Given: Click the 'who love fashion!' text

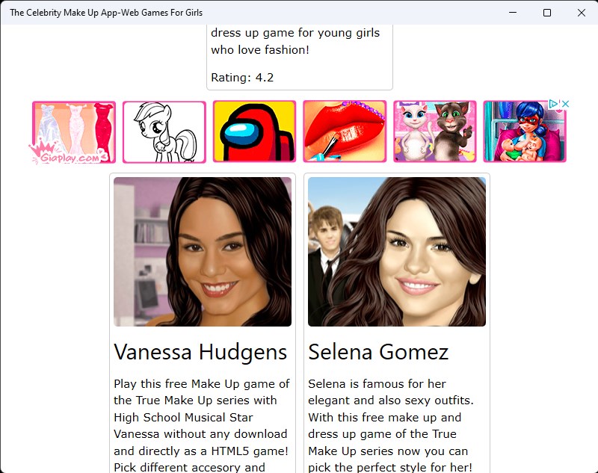Looking at the screenshot, I should [259, 50].
